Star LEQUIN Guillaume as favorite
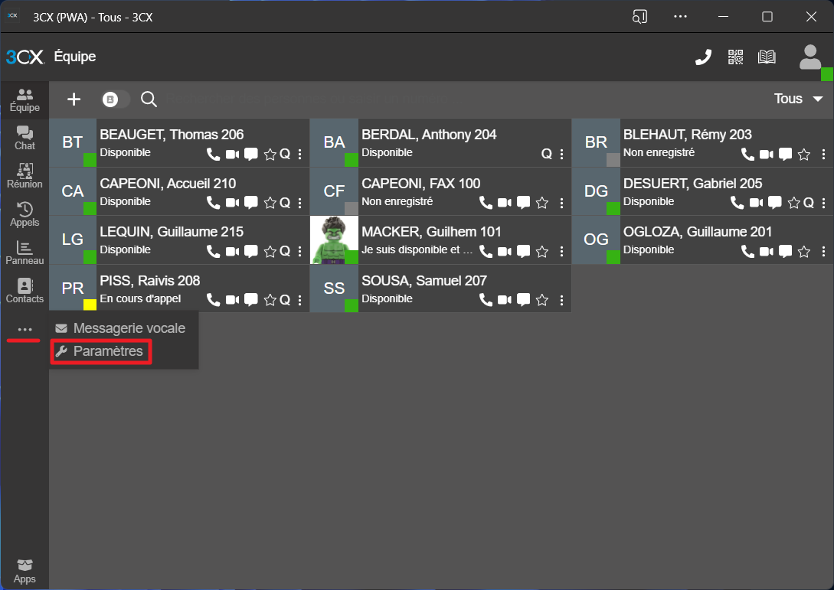 (270, 252)
